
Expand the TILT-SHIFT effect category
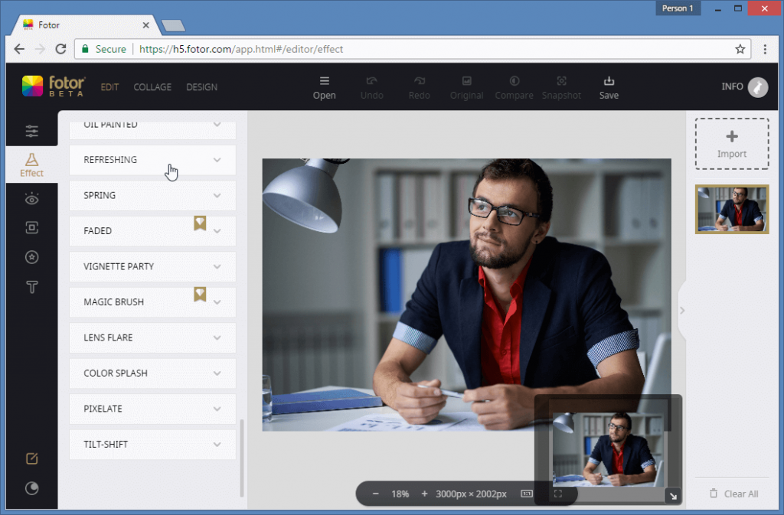click(x=152, y=444)
